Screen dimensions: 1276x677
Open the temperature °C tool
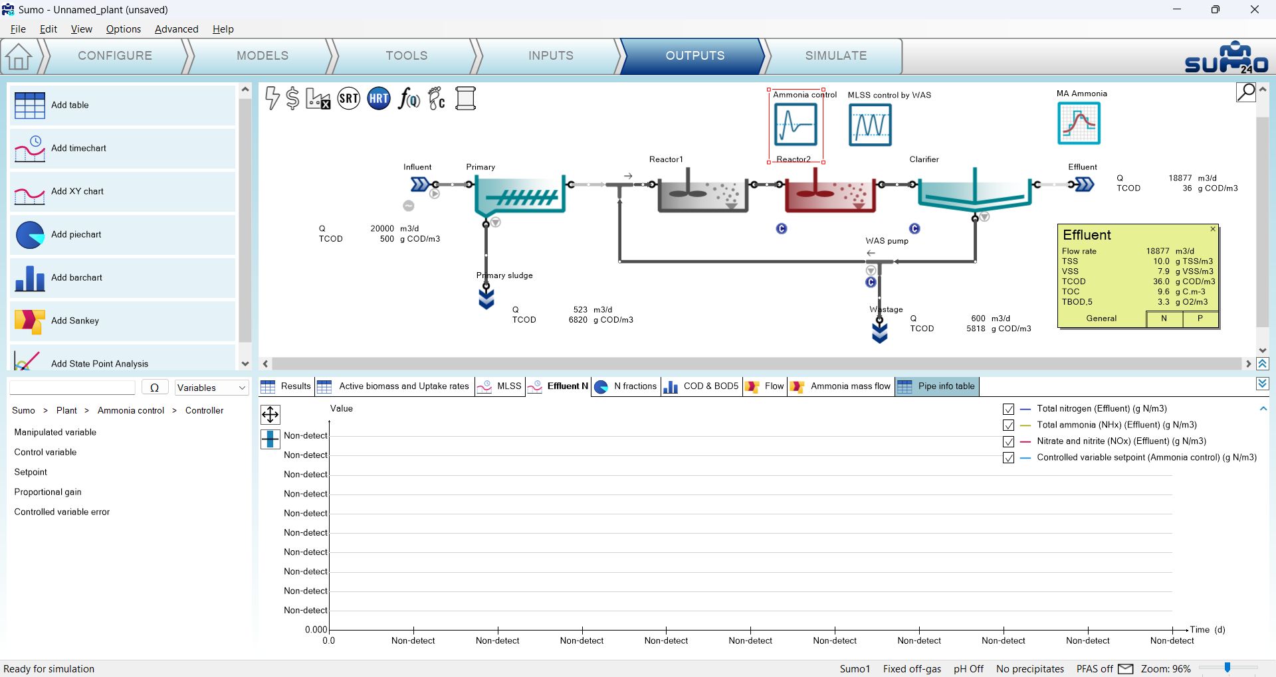(437, 99)
